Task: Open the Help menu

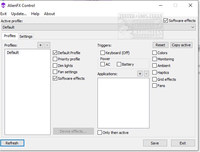Action: [35, 14]
